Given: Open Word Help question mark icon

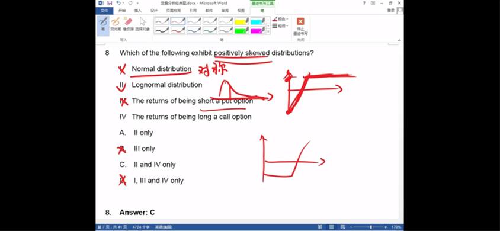Looking at the screenshot, I should coord(364,3).
